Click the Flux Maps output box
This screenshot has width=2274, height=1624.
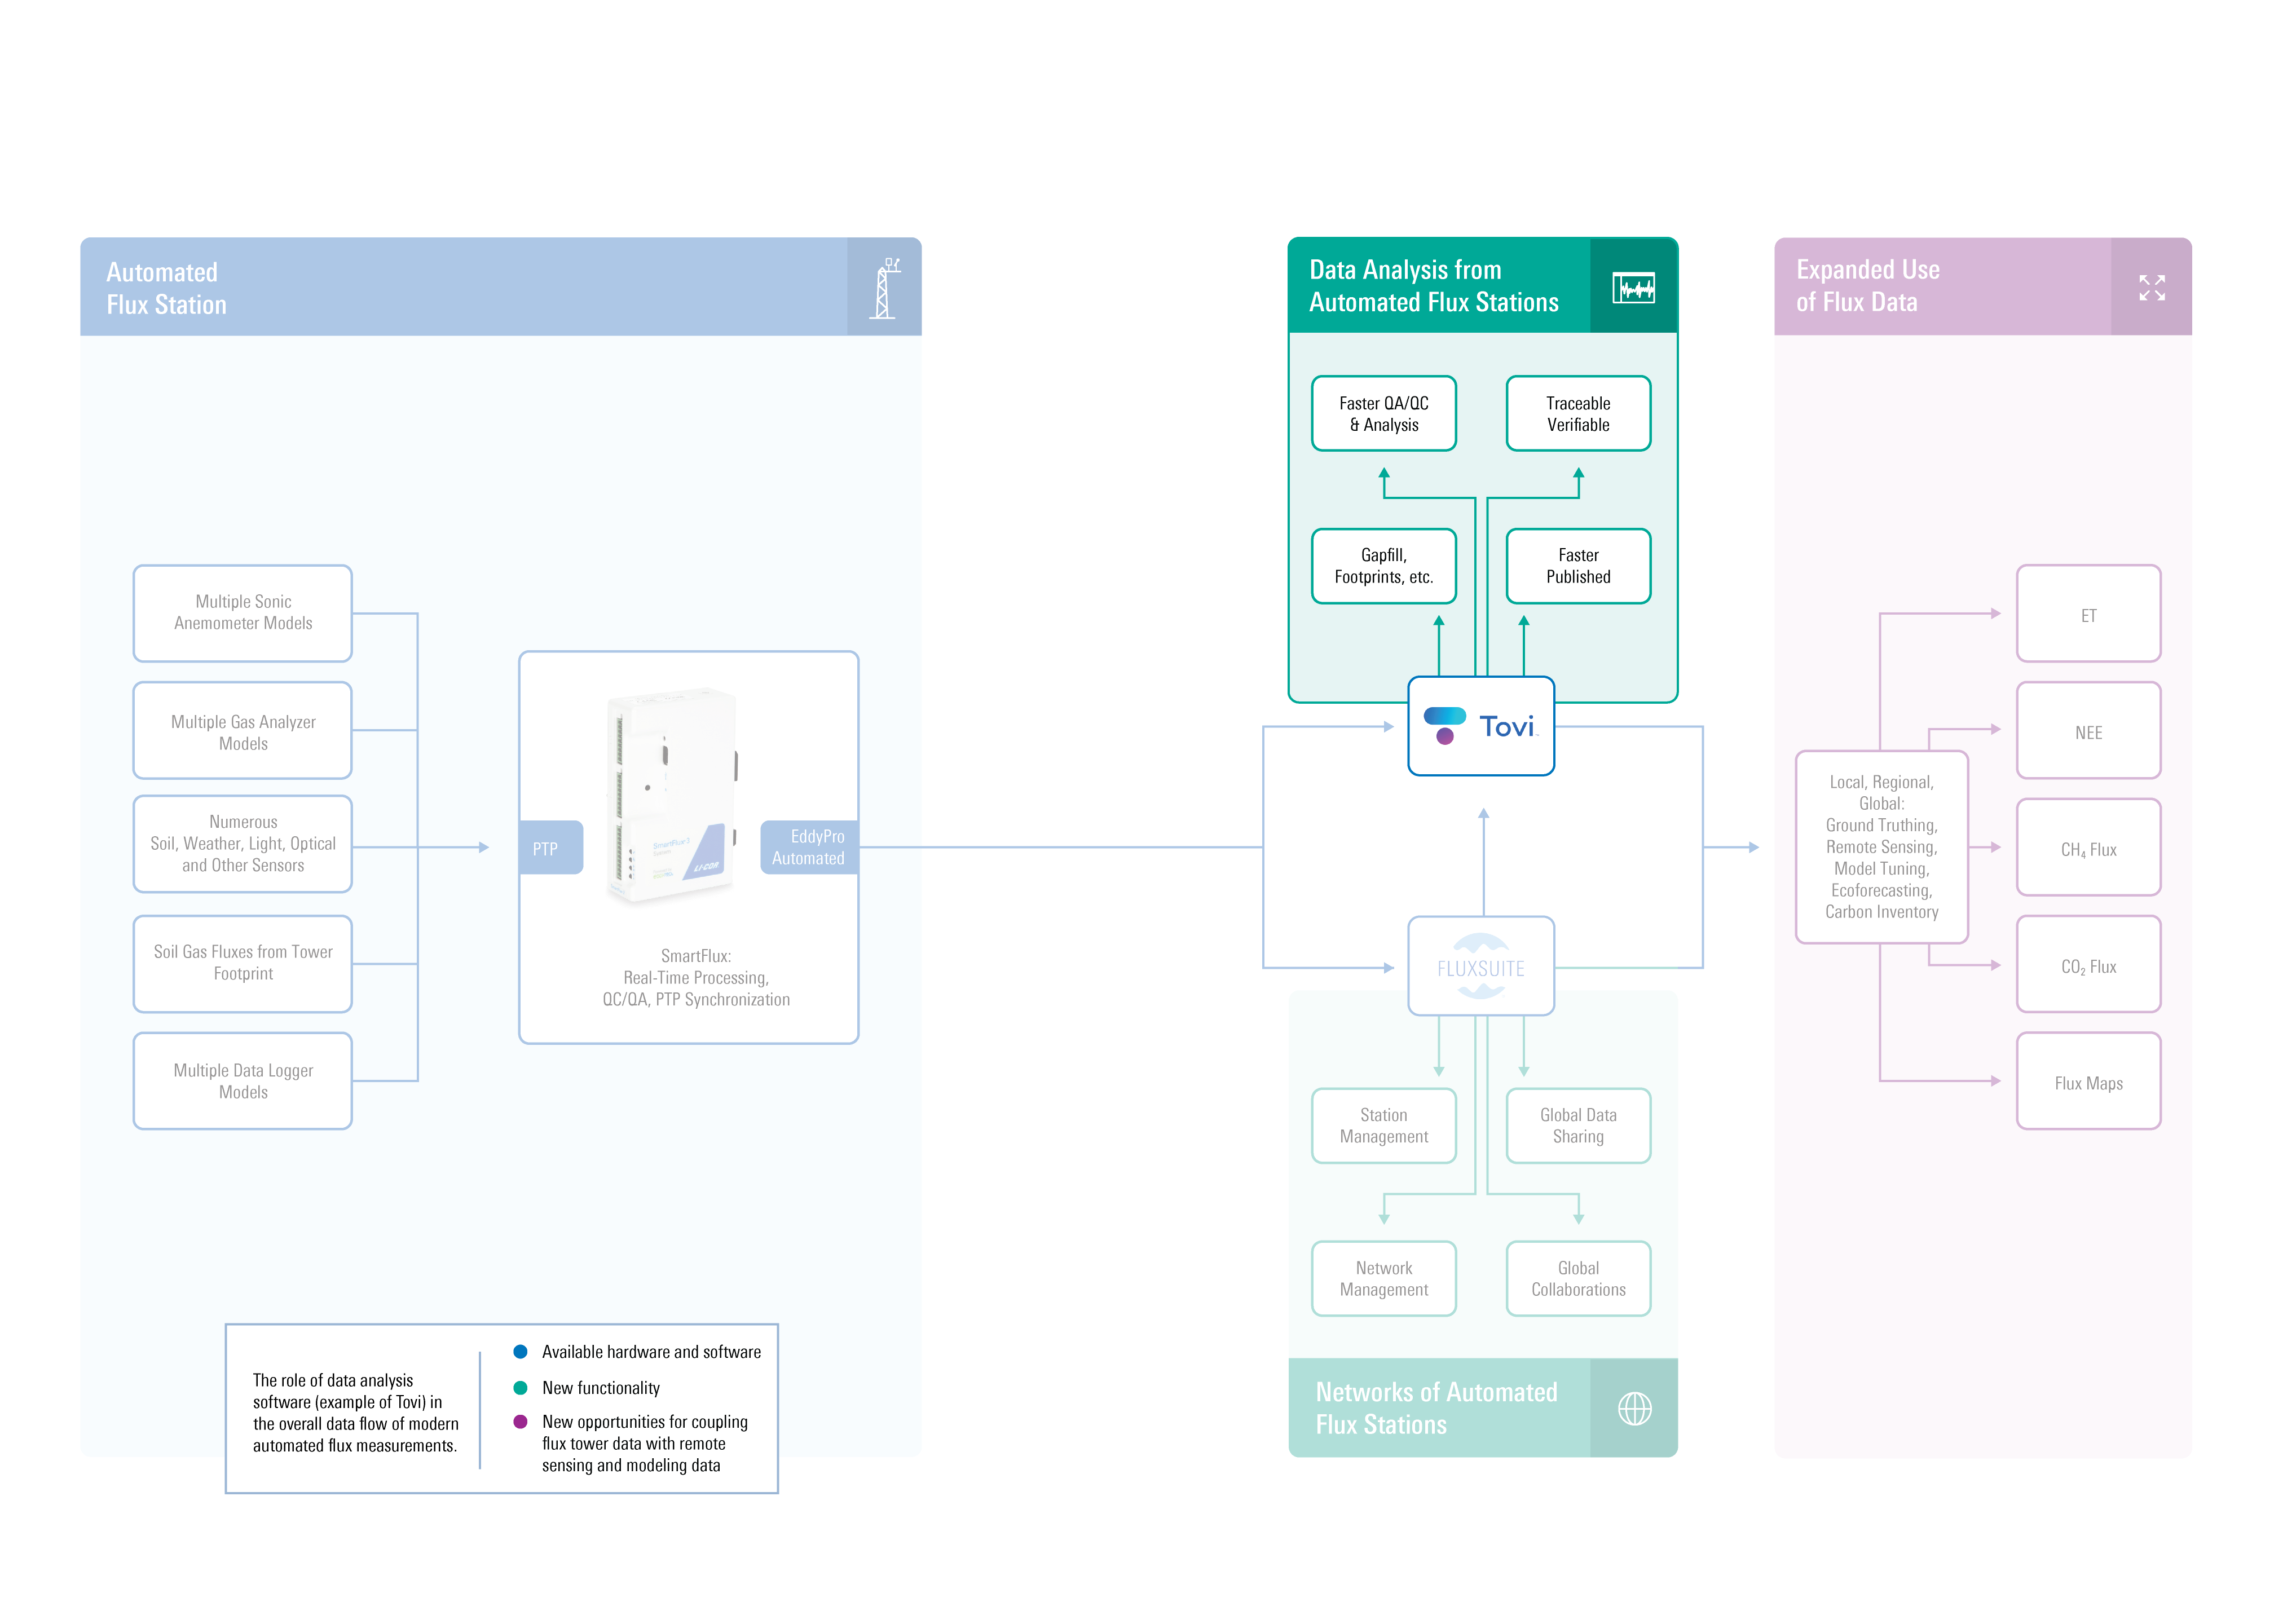tap(2088, 1081)
